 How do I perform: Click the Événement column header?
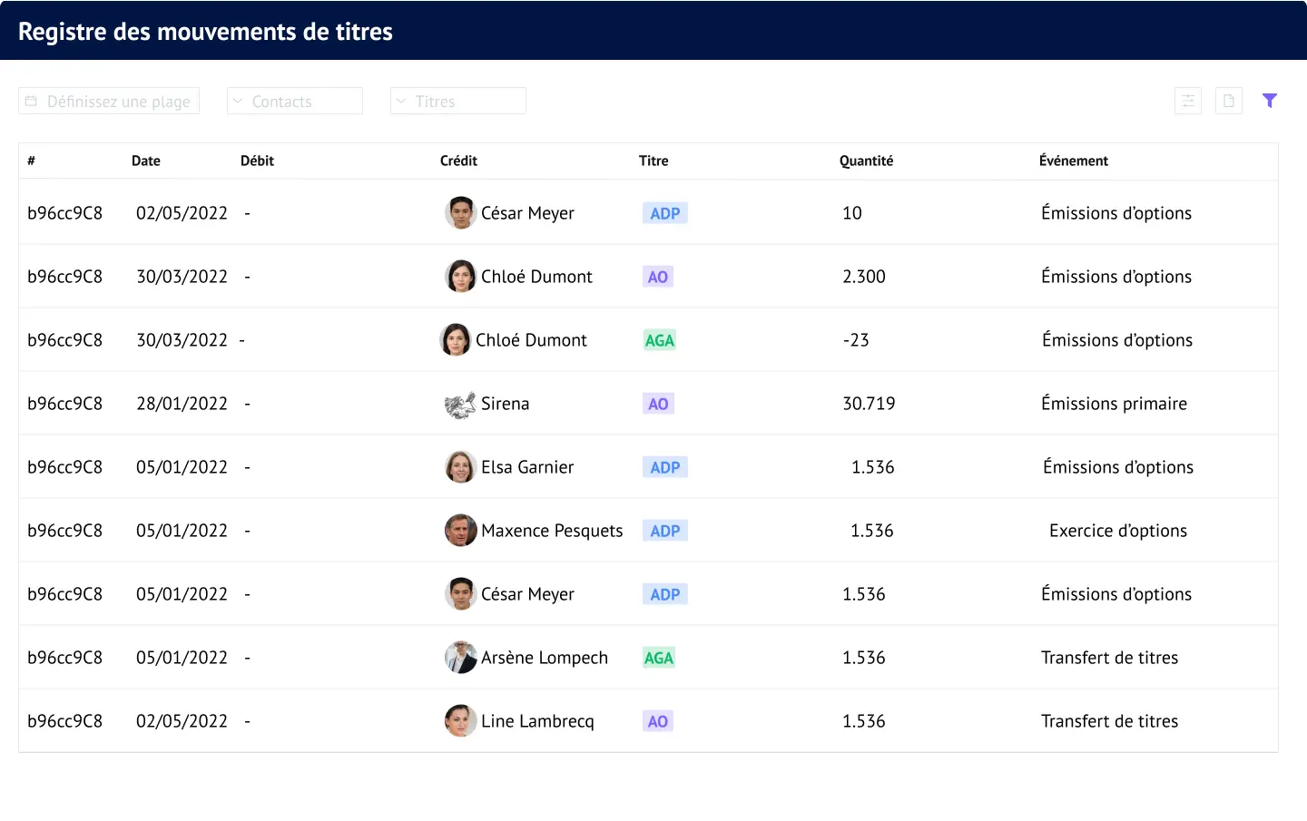(1074, 161)
